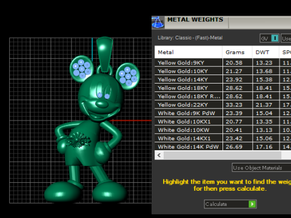Click the 13.23 DWT cell
Screen dimensions: 291x218
click(x=266, y=63)
